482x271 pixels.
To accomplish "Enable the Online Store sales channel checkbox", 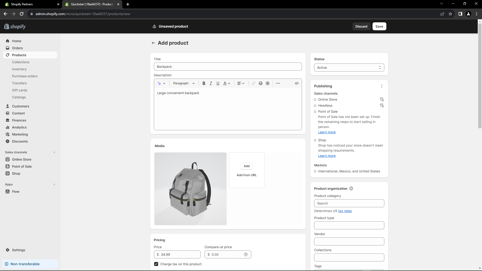I will (315, 100).
